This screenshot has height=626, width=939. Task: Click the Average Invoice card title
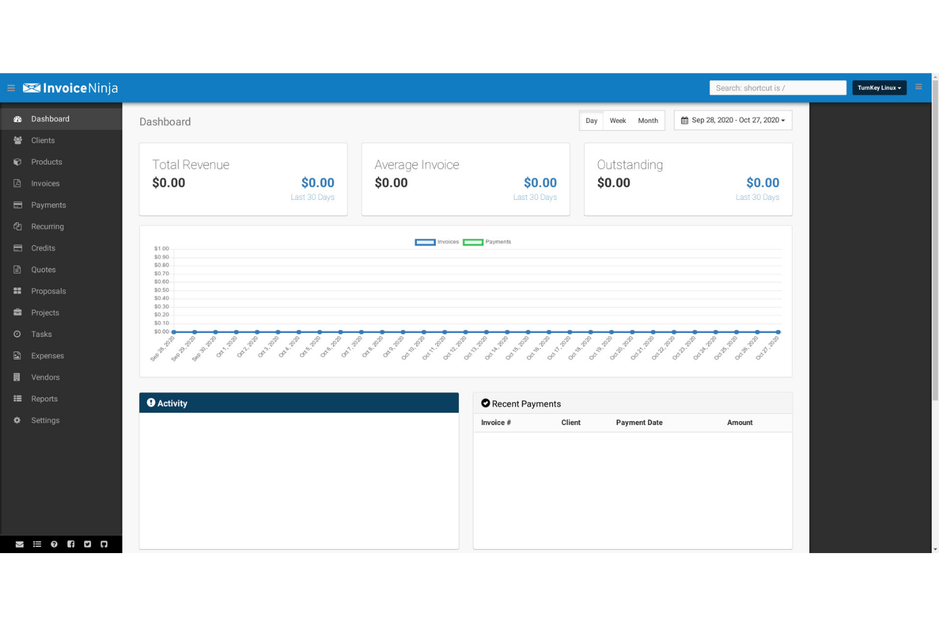(x=417, y=165)
